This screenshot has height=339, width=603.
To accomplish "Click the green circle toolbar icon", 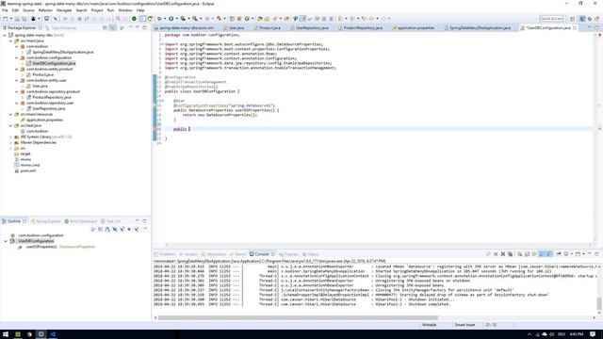I will [134, 19].
